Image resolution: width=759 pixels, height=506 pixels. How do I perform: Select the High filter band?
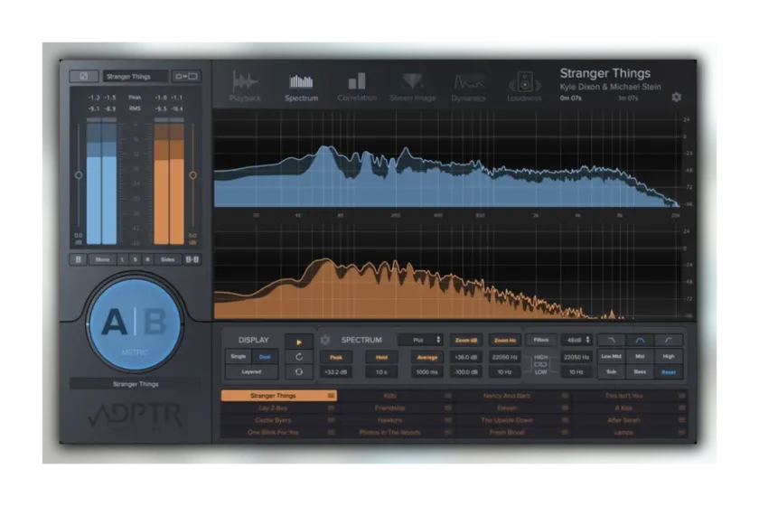669,356
